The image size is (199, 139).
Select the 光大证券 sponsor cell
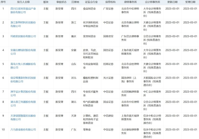108,78
